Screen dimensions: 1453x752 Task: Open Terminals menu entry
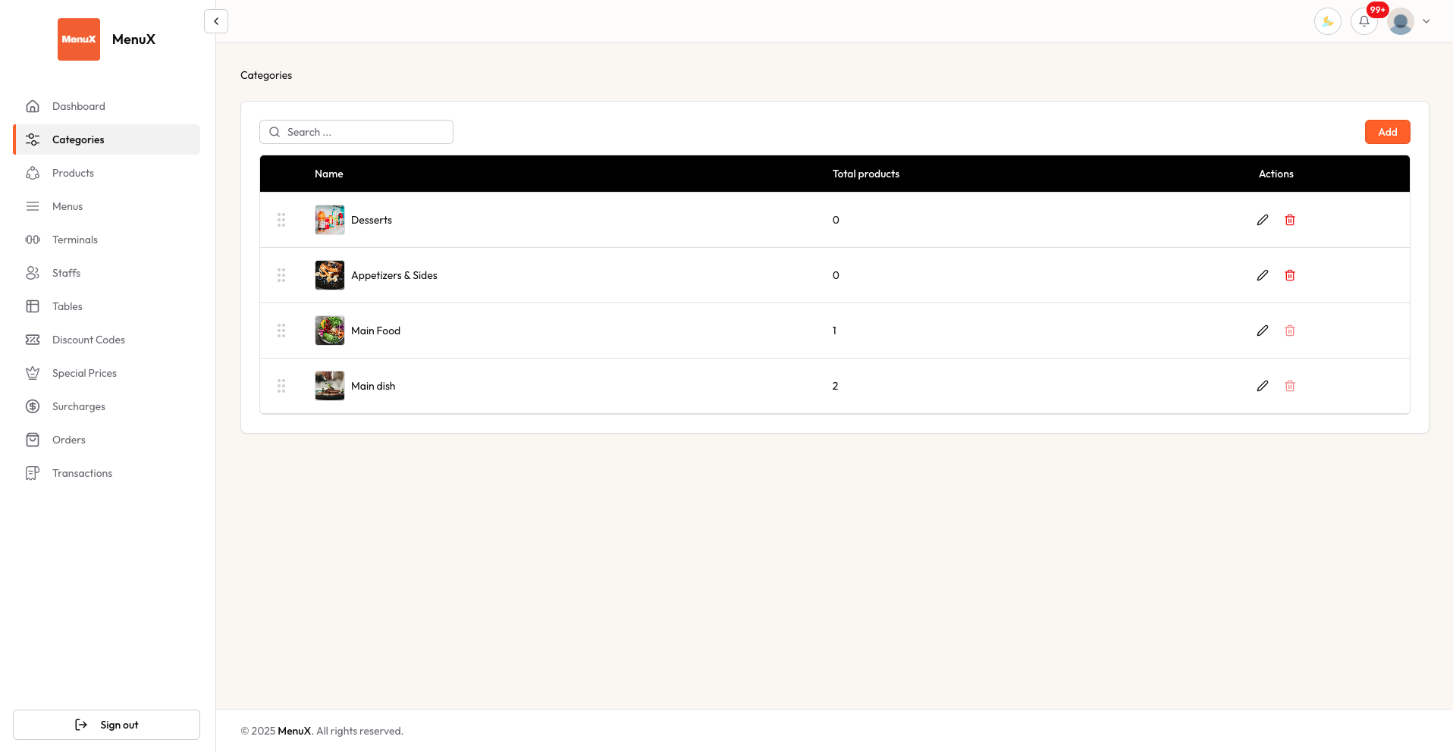pyautogui.click(x=106, y=240)
